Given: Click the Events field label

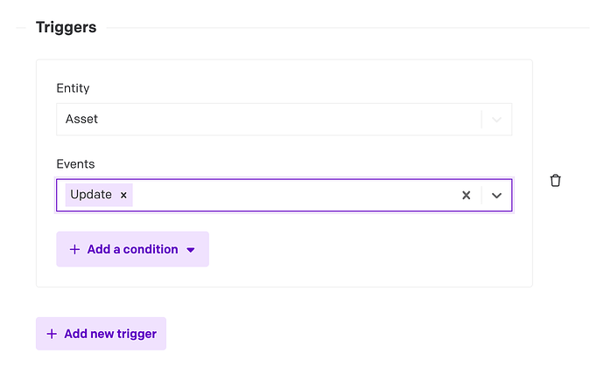Looking at the screenshot, I should (75, 163).
